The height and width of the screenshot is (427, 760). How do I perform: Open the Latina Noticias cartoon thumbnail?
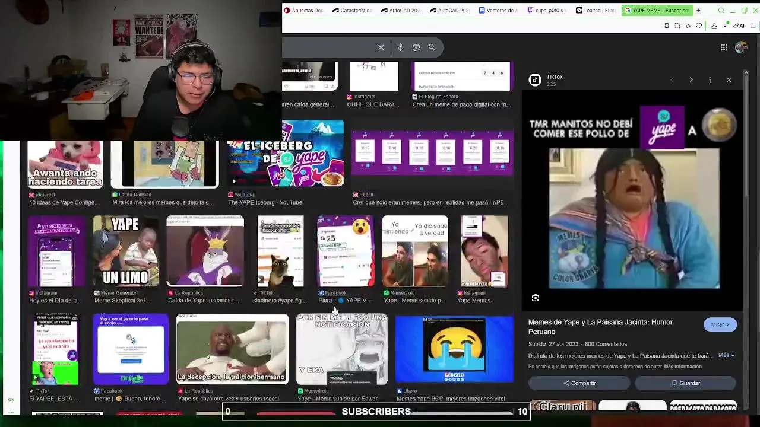point(165,164)
